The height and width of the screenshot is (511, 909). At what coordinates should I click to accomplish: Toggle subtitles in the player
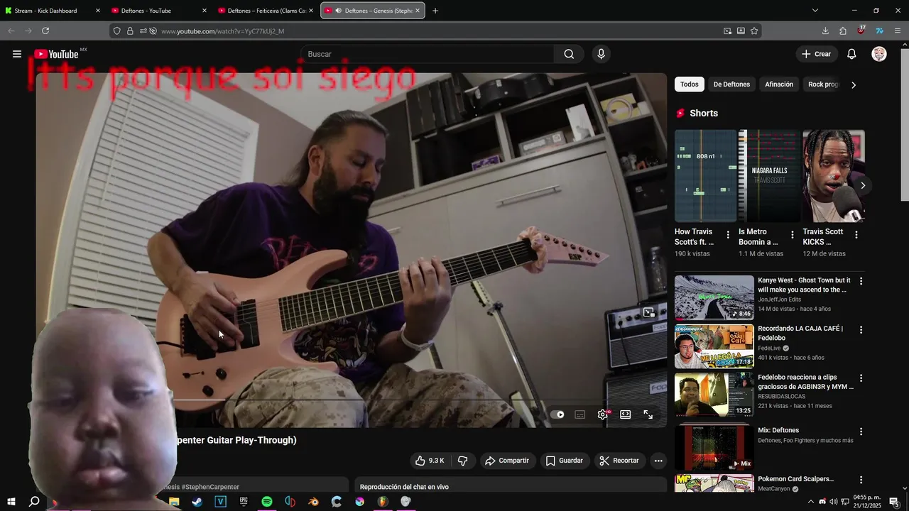tap(579, 414)
